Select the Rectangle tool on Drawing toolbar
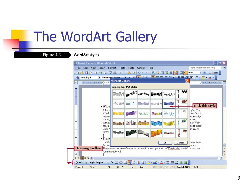This screenshot has width=248, height=186. click(117, 162)
